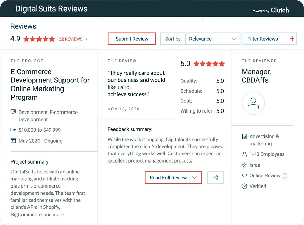Viewport: 304px width, 225px height.
Task: Click the 1-10 Employees text
Action: pos(267,154)
